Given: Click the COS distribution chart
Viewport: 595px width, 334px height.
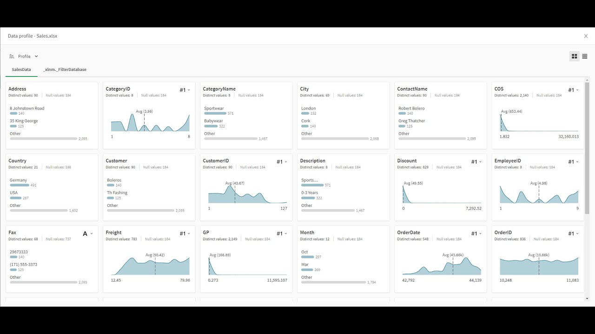Looking at the screenshot, I should 539,122.
